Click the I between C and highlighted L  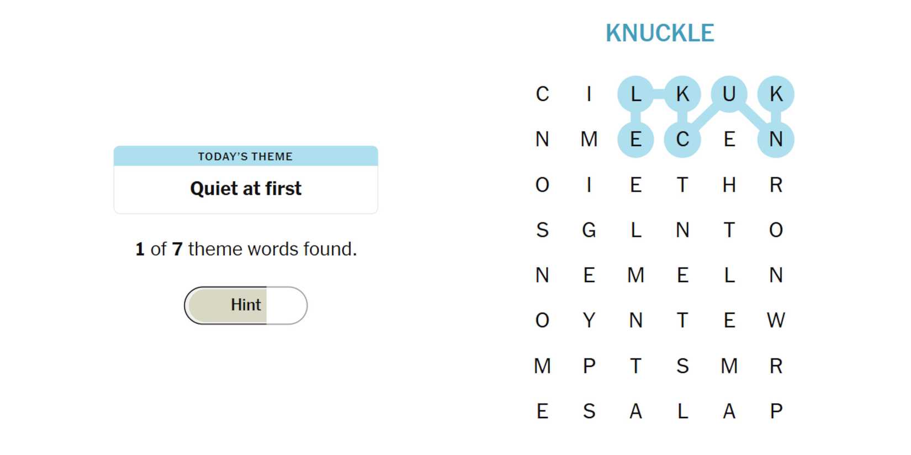[589, 94]
